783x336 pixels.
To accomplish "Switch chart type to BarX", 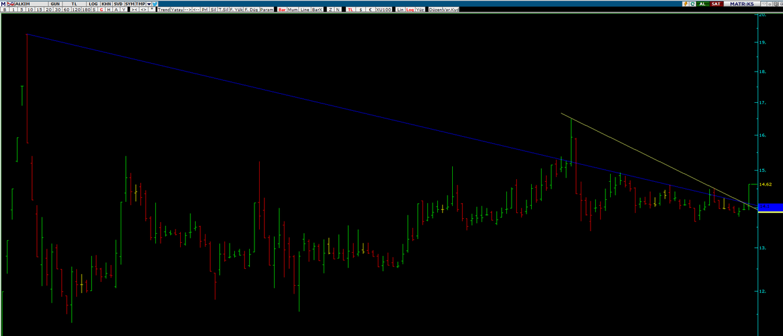I will click(x=317, y=10).
